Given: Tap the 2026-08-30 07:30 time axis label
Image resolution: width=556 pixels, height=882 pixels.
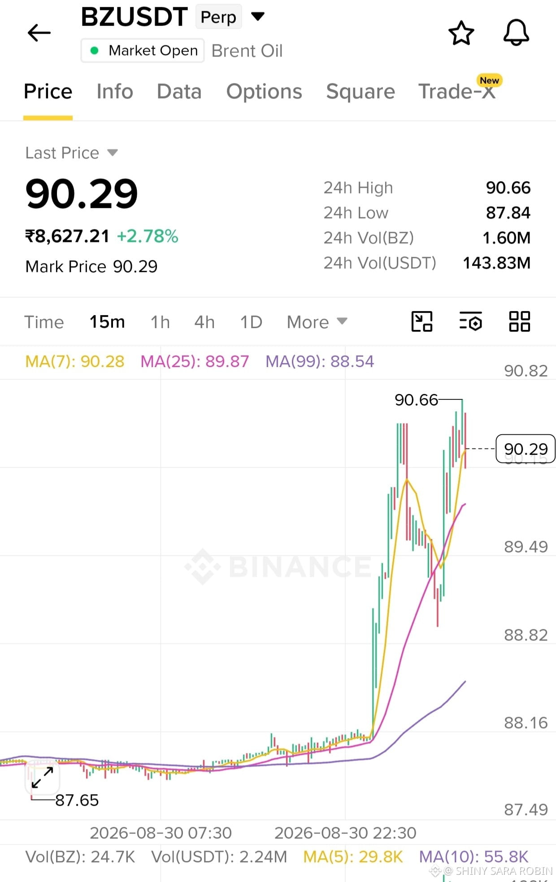Looking at the screenshot, I should (x=161, y=833).
